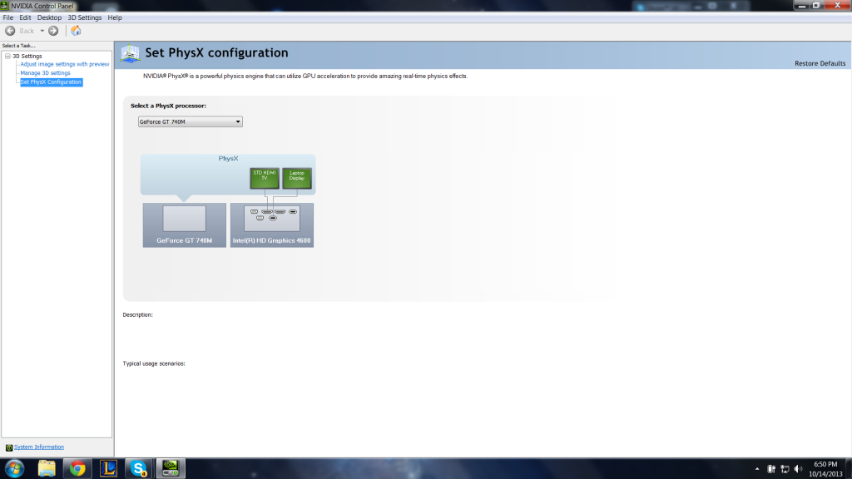Open the Help menu
This screenshot has height=479, width=852.
point(115,17)
